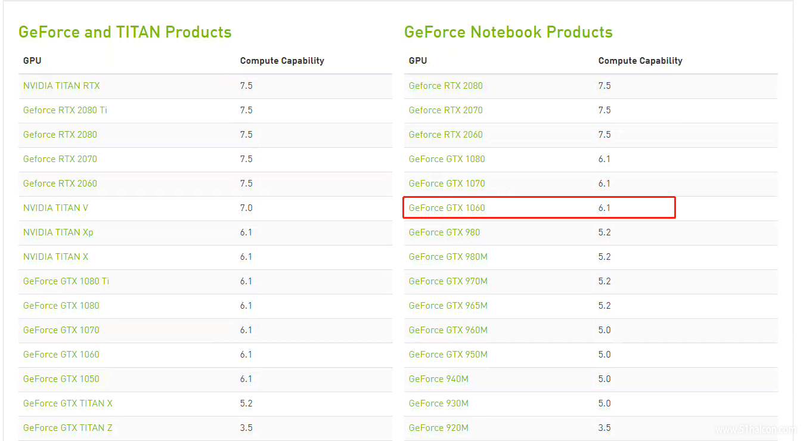Click 5.2 value in GeForce GTX TITAN X row
Screen dimensions: 803x441
pos(246,403)
